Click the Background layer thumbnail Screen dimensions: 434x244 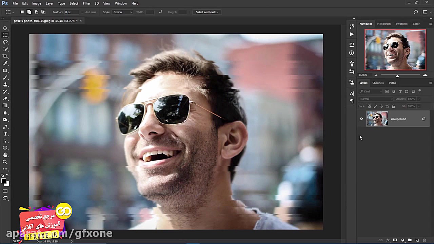pos(377,119)
